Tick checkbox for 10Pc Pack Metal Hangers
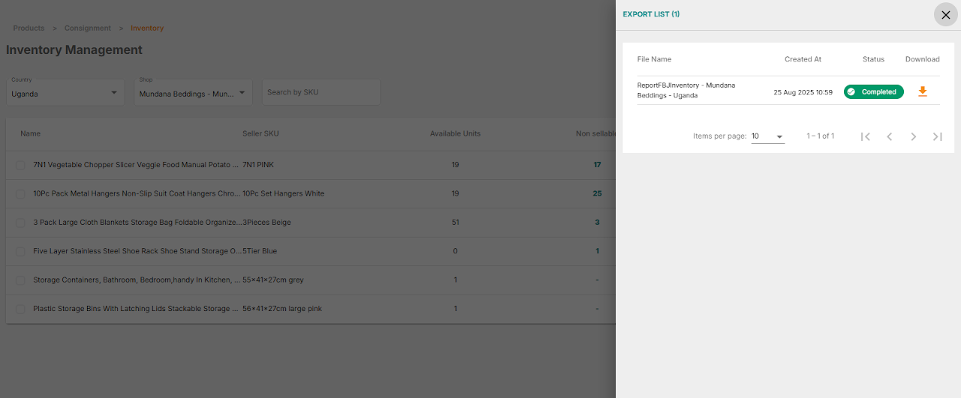Viewport: 961px width, 398px height. click(x=20, y=193)
